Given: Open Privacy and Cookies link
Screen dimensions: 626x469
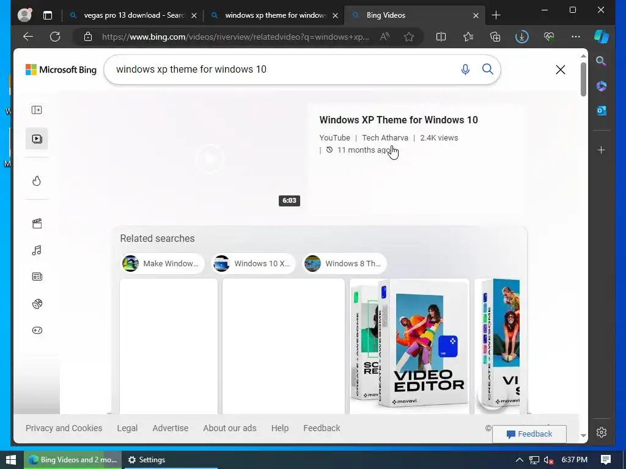Looking at the screenshot, I should point(64,428).
